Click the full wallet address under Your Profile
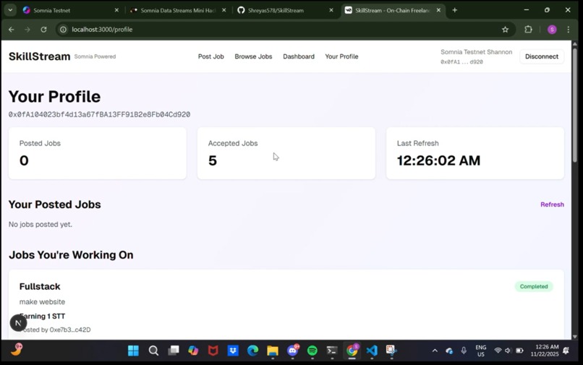The image size is (583, 365). coord(99,114)
